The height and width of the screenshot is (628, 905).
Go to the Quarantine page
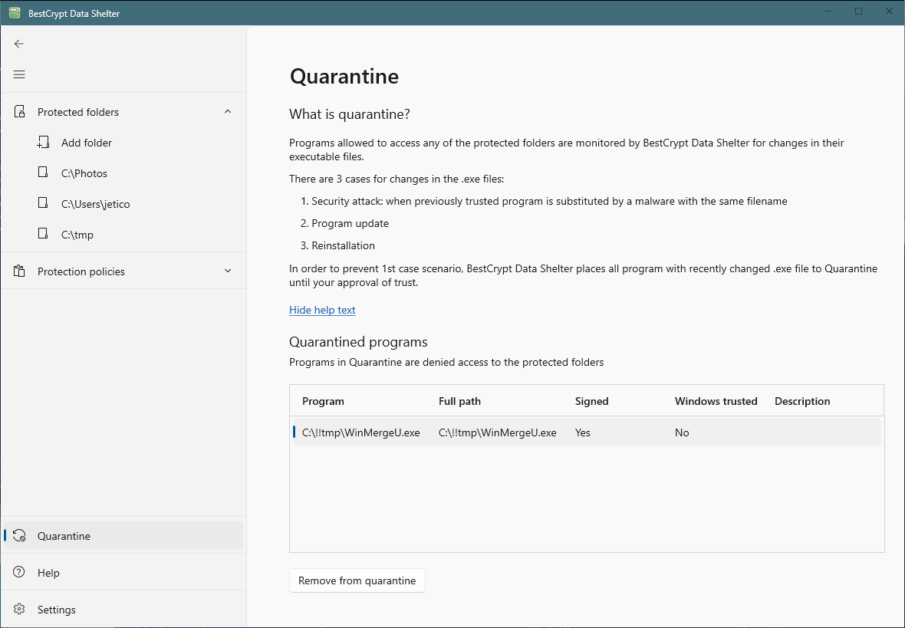point(123,536)
